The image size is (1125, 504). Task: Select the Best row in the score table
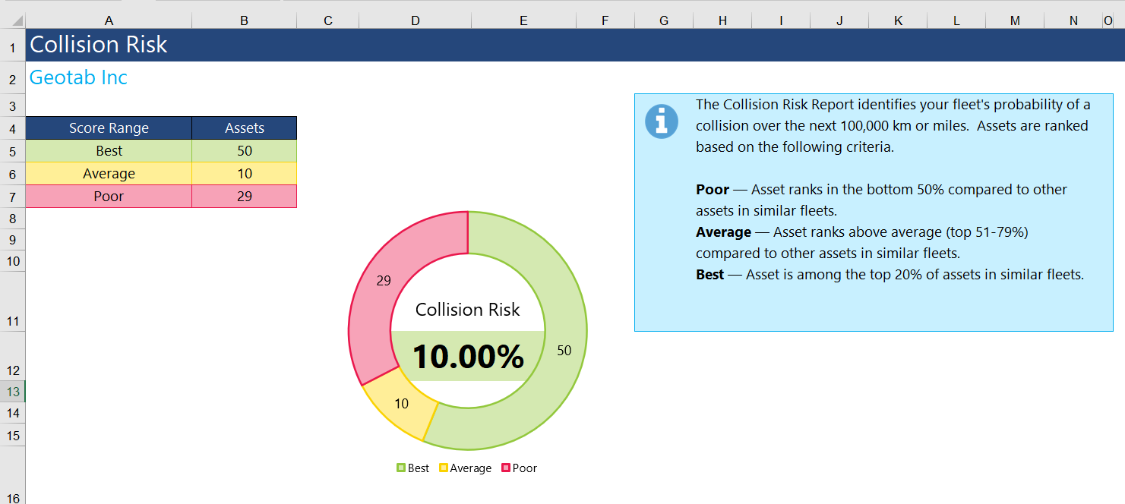coord(109,150)
